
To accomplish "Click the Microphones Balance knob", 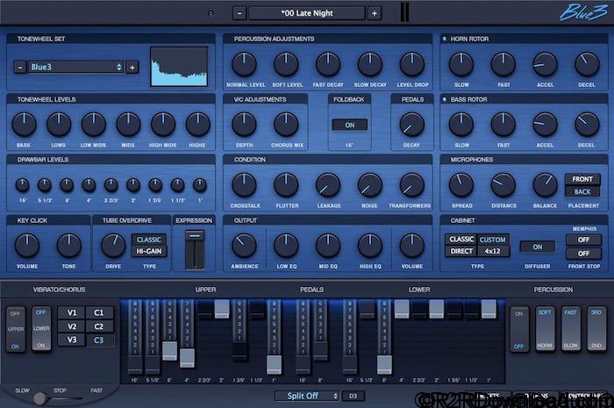I will [545, 185].
